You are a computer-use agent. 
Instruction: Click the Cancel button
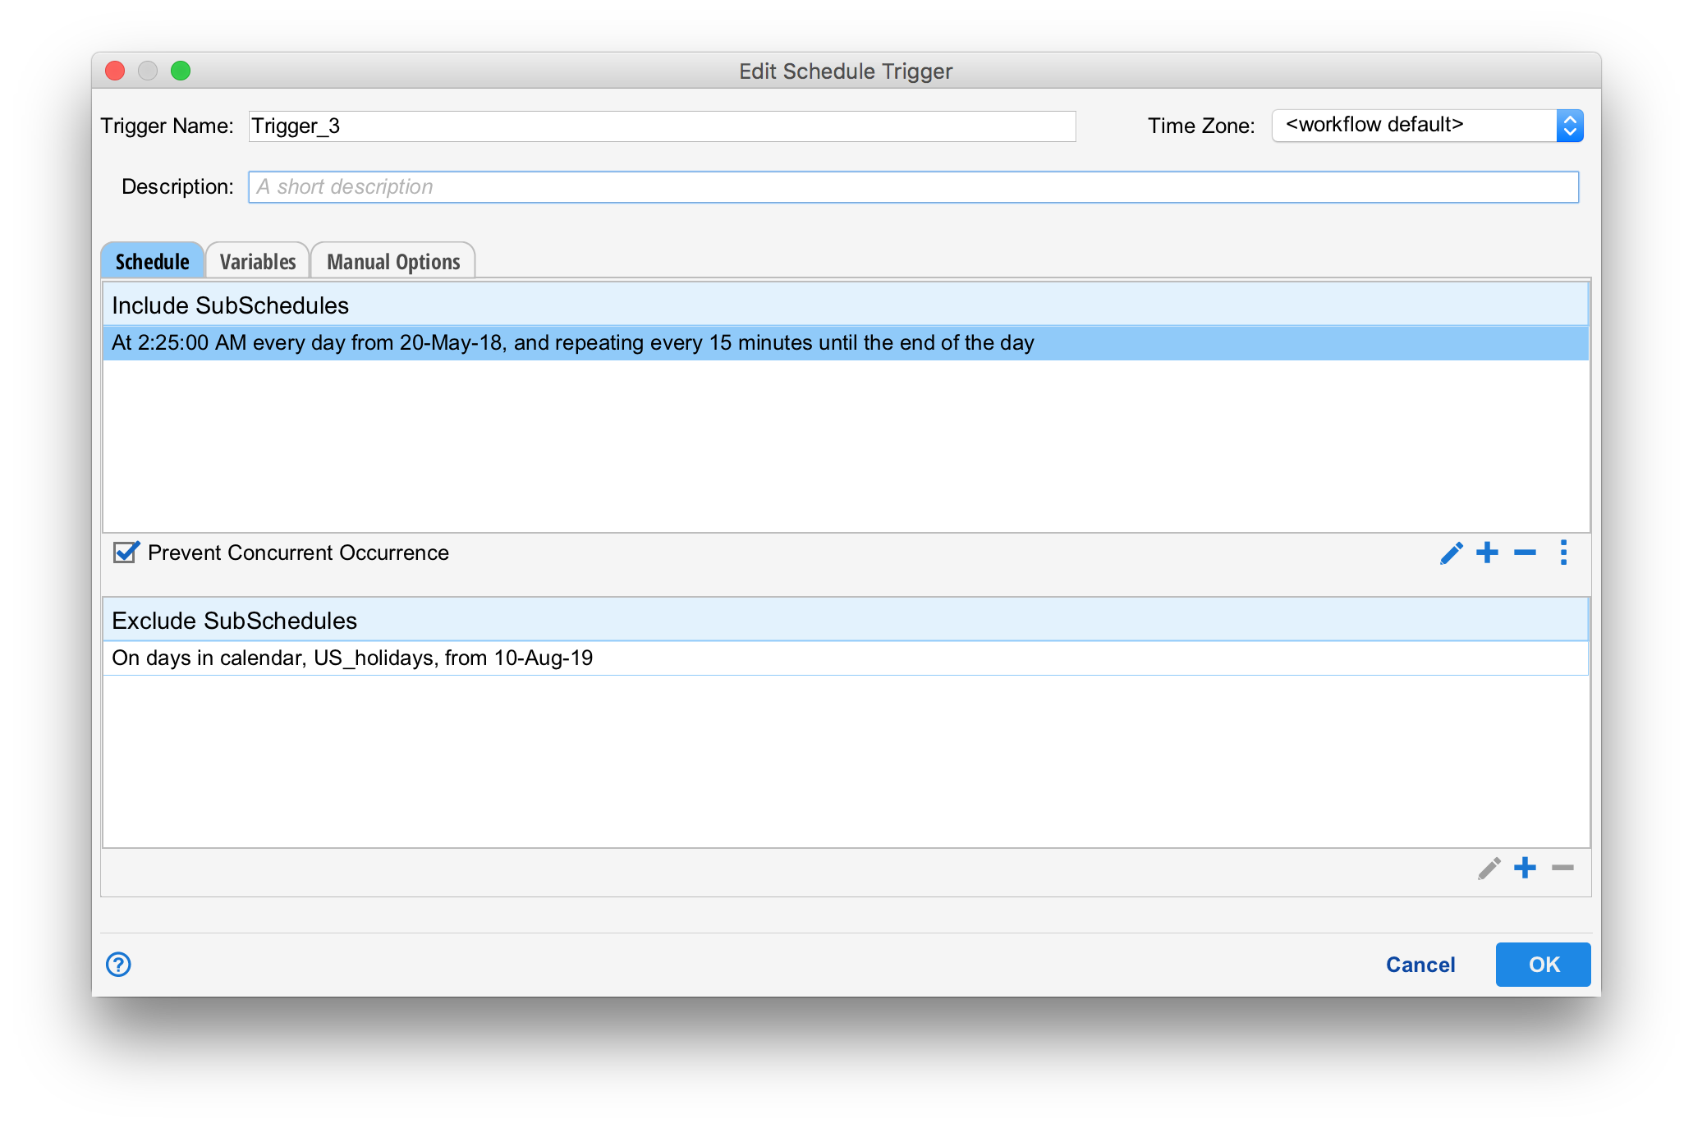pos(1420,965)
